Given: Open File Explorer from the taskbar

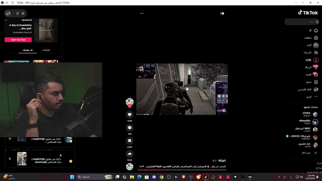Looking at the screenshot, I should tap(132, 177).
